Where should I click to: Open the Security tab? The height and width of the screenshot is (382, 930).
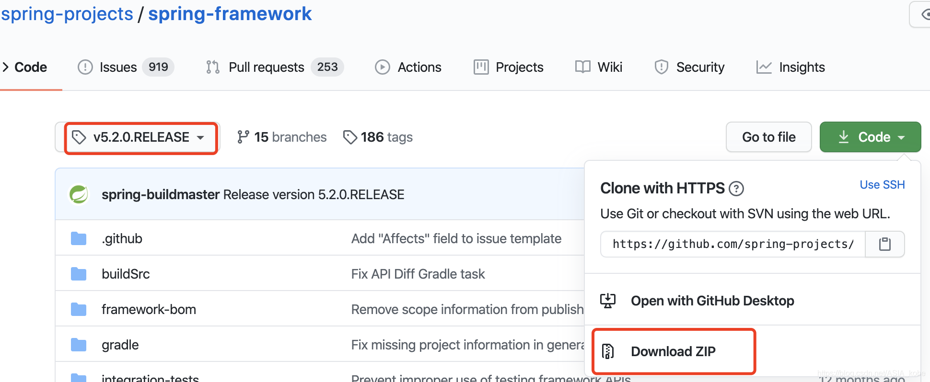(689, 67)
